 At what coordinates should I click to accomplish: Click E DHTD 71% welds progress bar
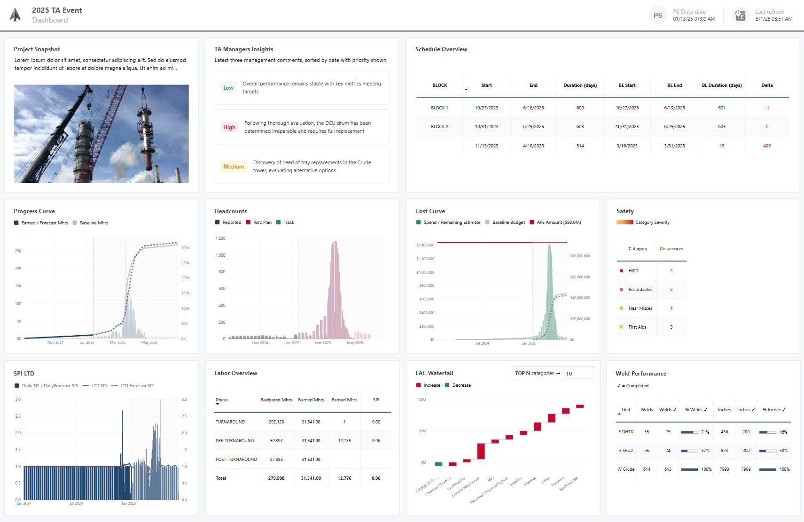click(689, 432)
